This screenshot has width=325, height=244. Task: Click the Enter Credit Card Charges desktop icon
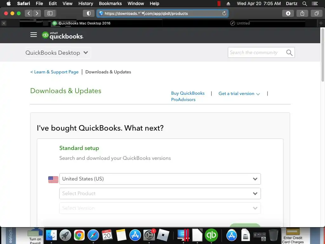tap(293, 236)
